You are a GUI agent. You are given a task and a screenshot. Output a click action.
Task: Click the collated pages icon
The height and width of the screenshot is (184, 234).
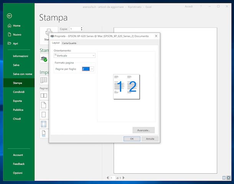pyautogui.click(x=44, y=95)
